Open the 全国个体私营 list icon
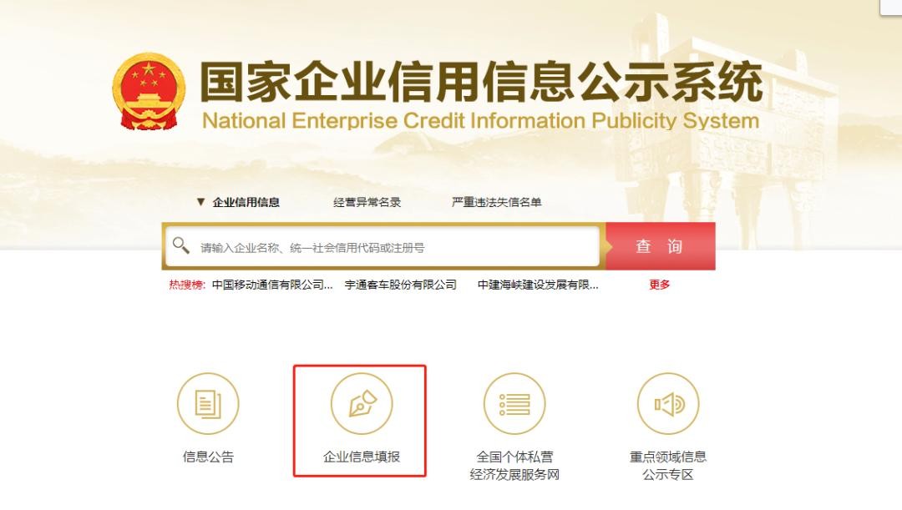902x510 pixels. 514,404
